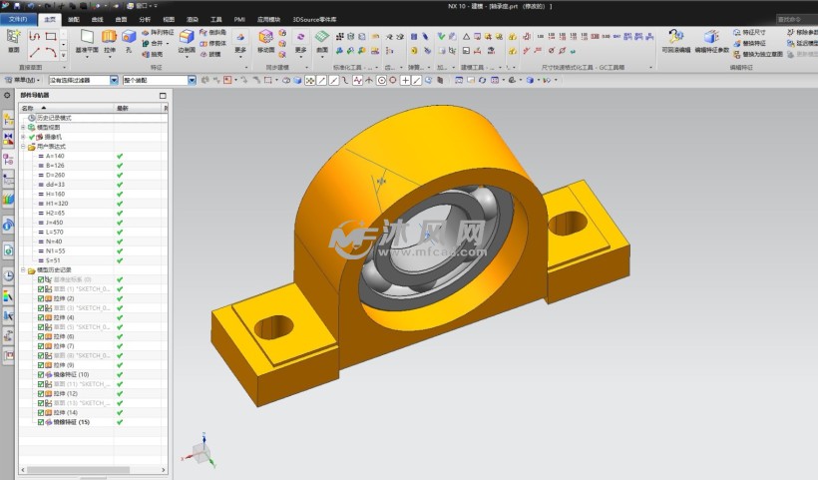Screen dimensions: 818x480
Task: Click the 替换特征 (Replace Feature) tool
Action: pyautogui.click(x=749, y=43)
